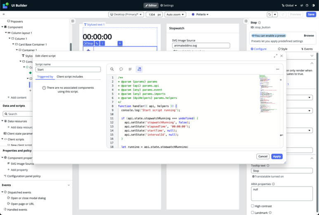The height and width of the screenshot is (215, 319).
Task: Expand the Edit client script dialog fullscreen
Action: [x=276, y=56]
